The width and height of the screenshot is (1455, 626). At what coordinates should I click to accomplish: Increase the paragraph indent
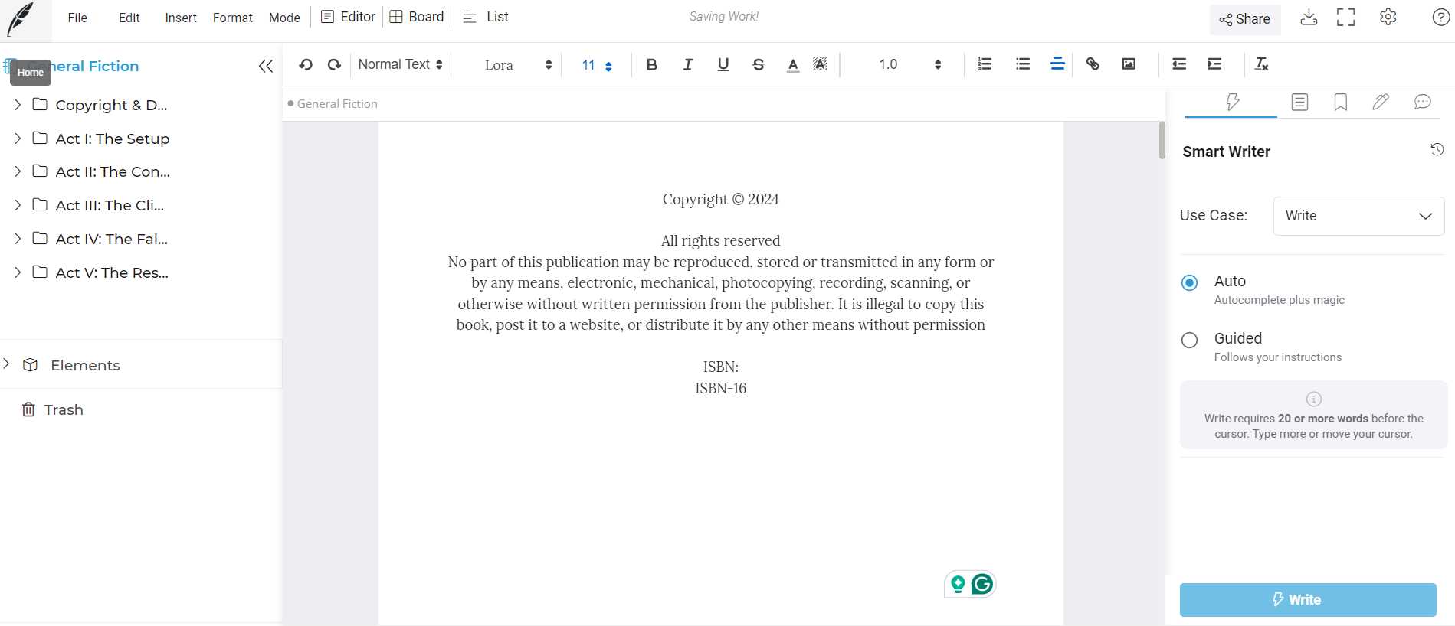point(1214,64)
